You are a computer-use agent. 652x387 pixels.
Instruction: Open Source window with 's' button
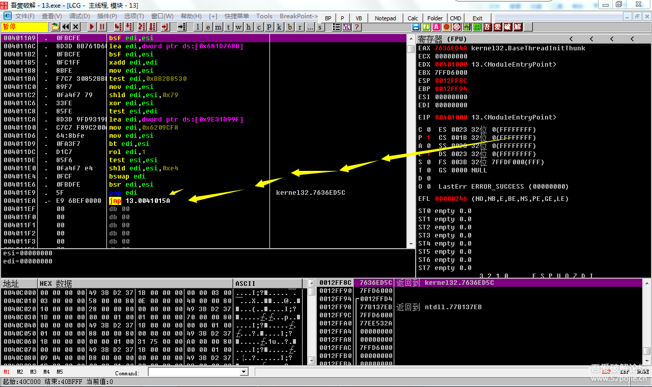click(320, 27)
